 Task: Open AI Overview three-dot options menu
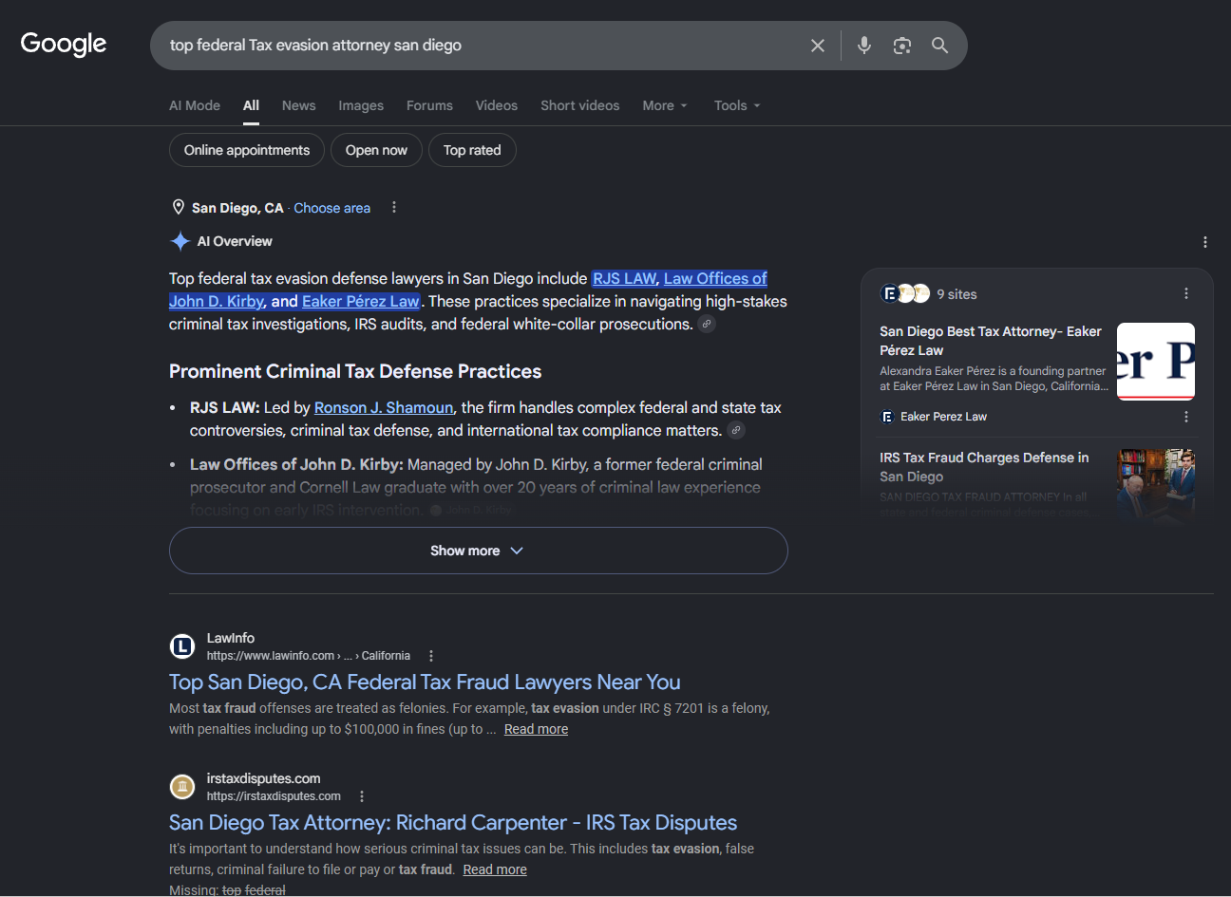coord(1204,242)
